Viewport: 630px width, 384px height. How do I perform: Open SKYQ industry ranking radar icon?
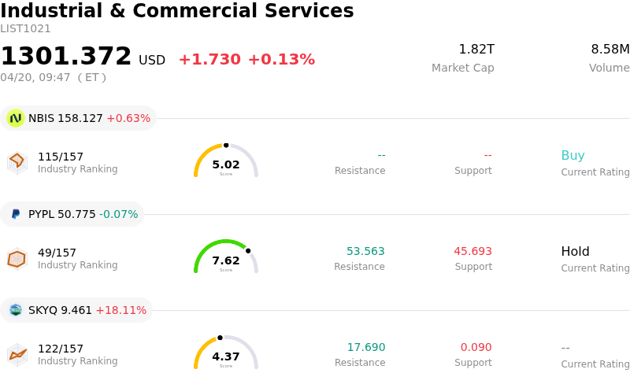click(x=17, y=354)
